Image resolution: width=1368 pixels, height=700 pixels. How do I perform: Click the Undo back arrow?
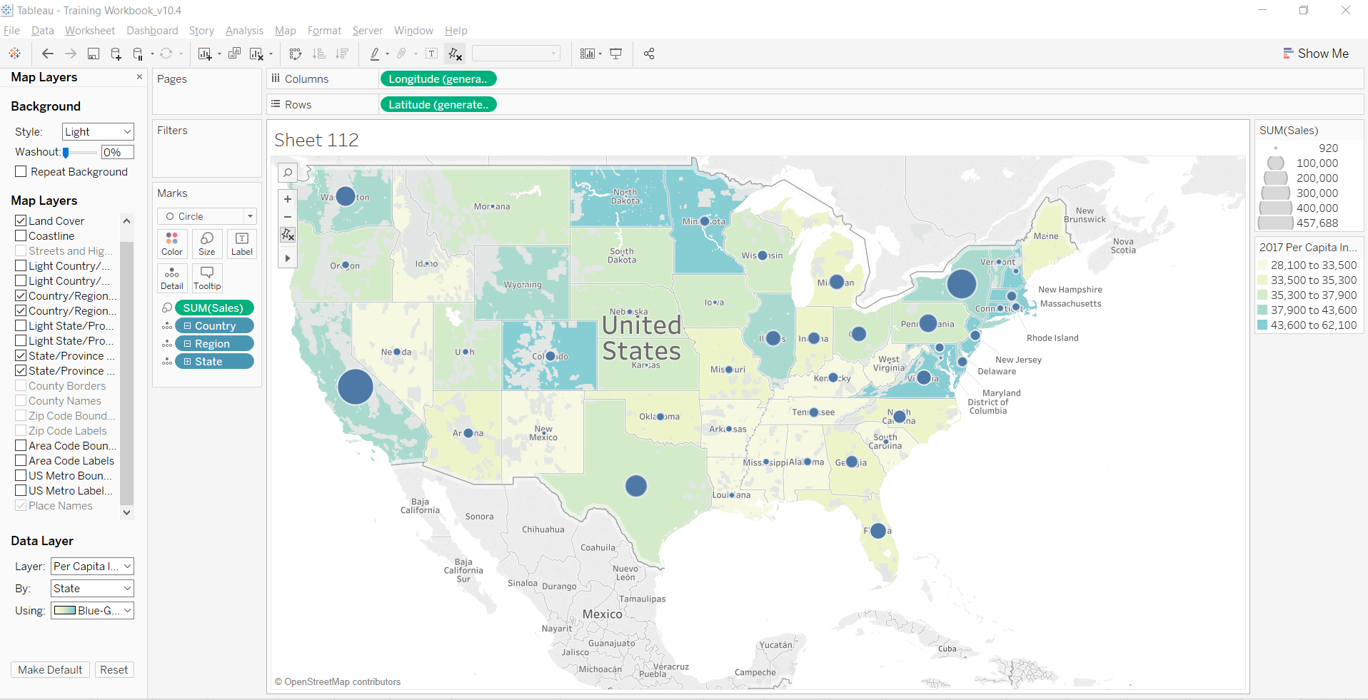pyautogui.click(x=48, y=54)
